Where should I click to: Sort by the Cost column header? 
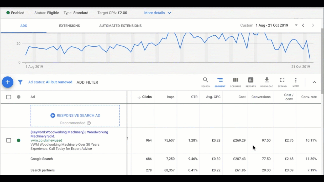tap(242, 97)
